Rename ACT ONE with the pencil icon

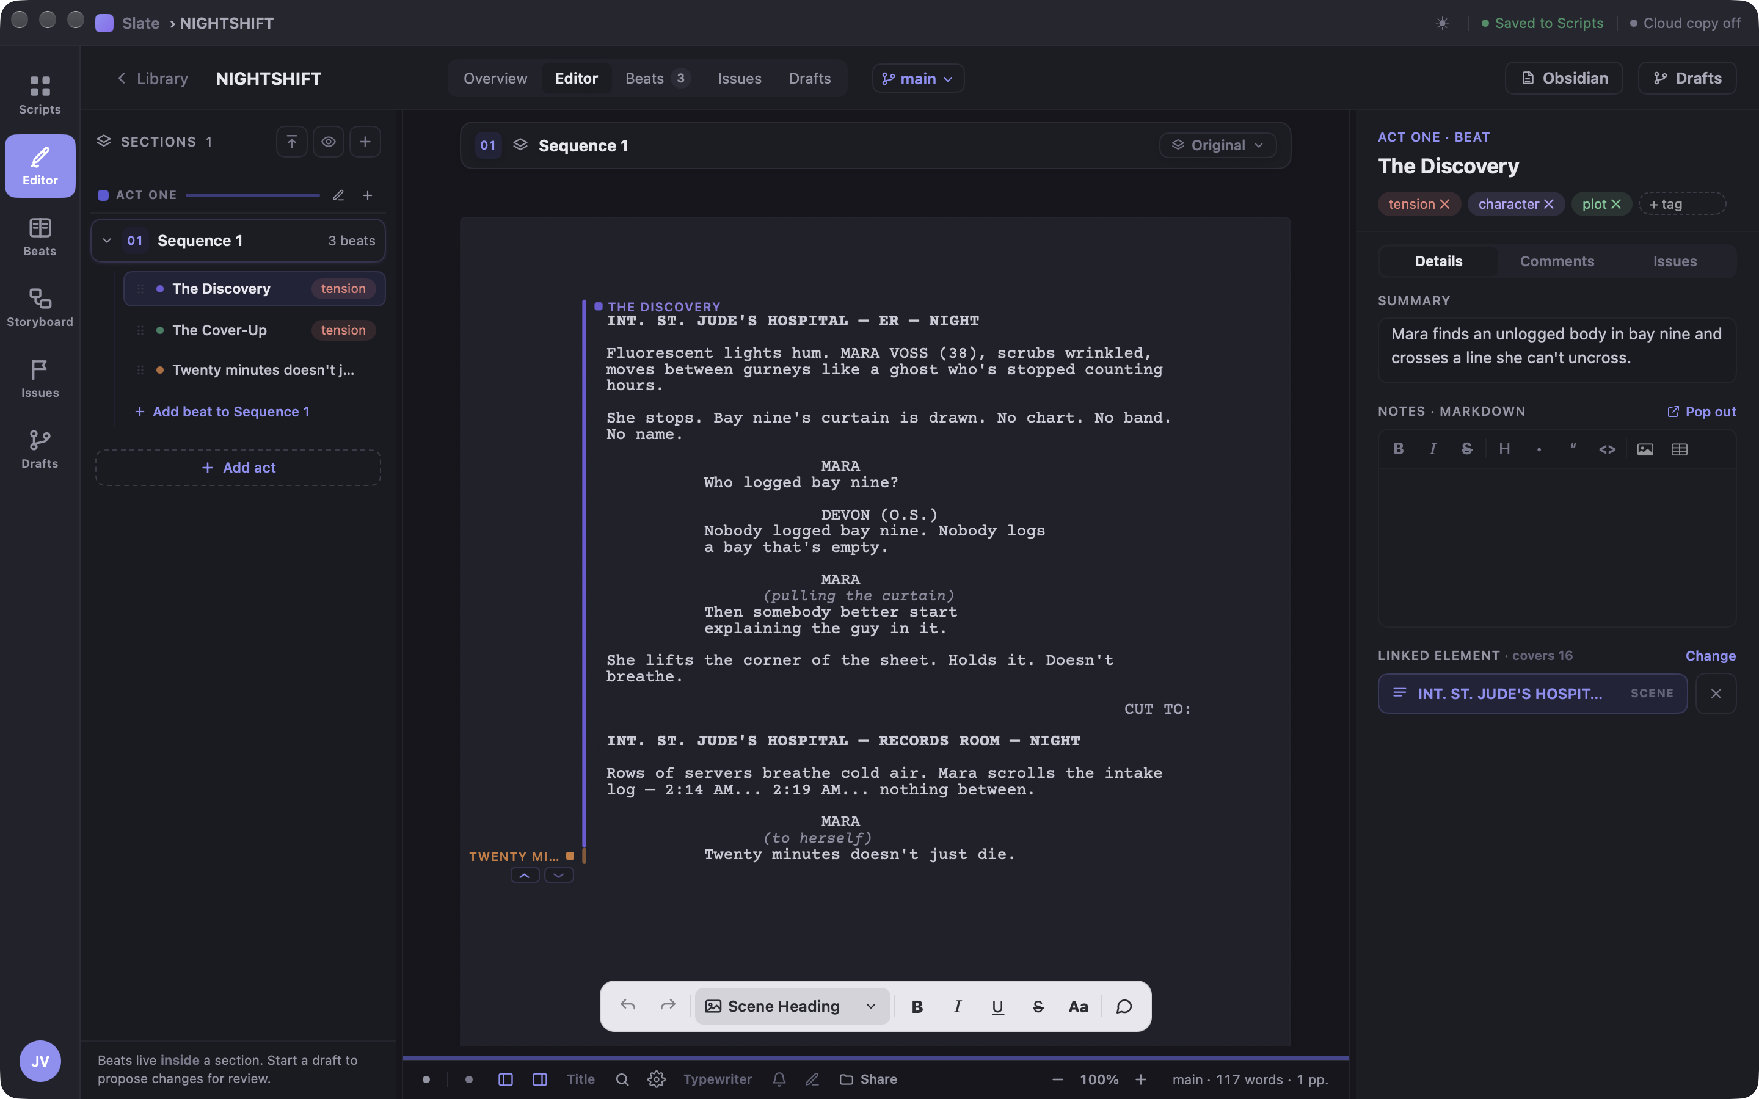(338, 195)
